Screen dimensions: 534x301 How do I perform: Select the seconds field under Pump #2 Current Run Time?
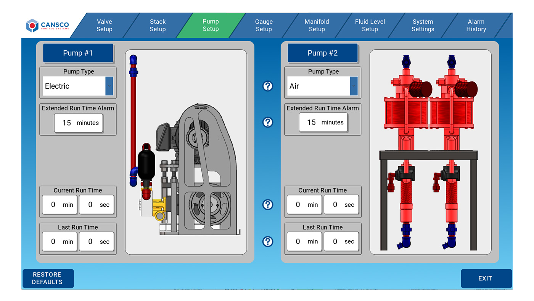(x=341, y=204)
